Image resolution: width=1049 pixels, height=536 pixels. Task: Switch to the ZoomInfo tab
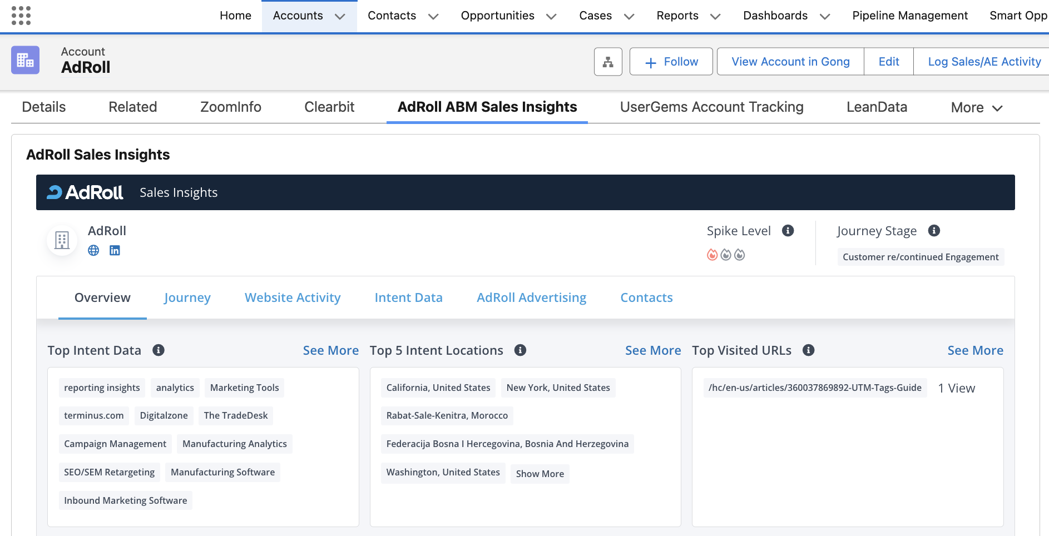point(230,107)
